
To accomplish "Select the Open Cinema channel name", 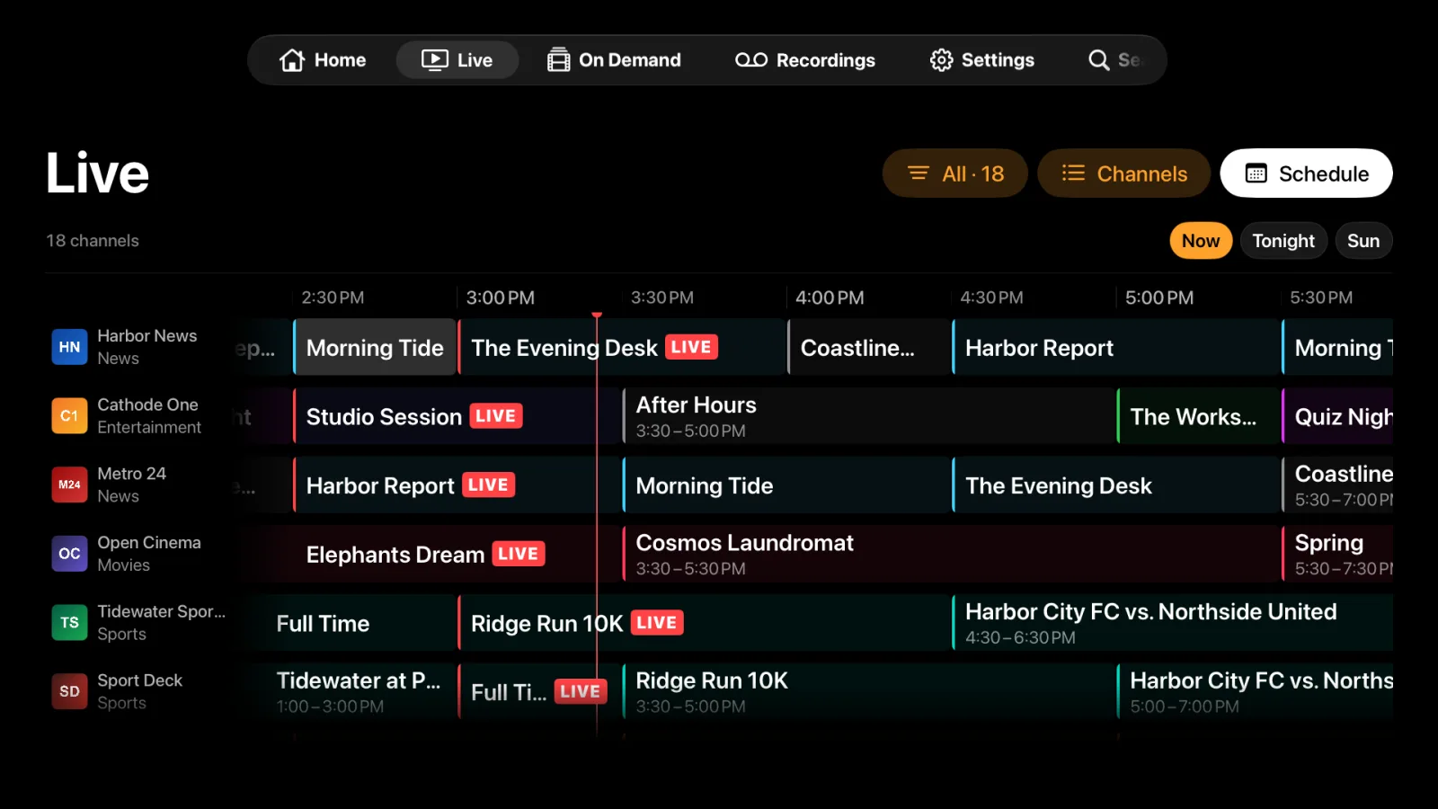I will 149,542.
